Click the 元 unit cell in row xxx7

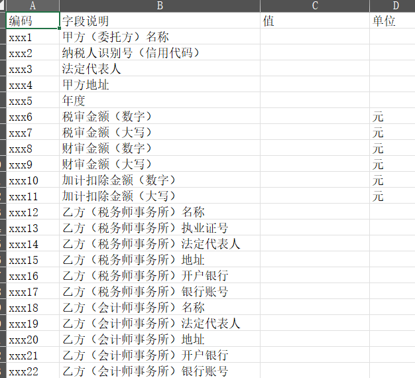(392, 131)
